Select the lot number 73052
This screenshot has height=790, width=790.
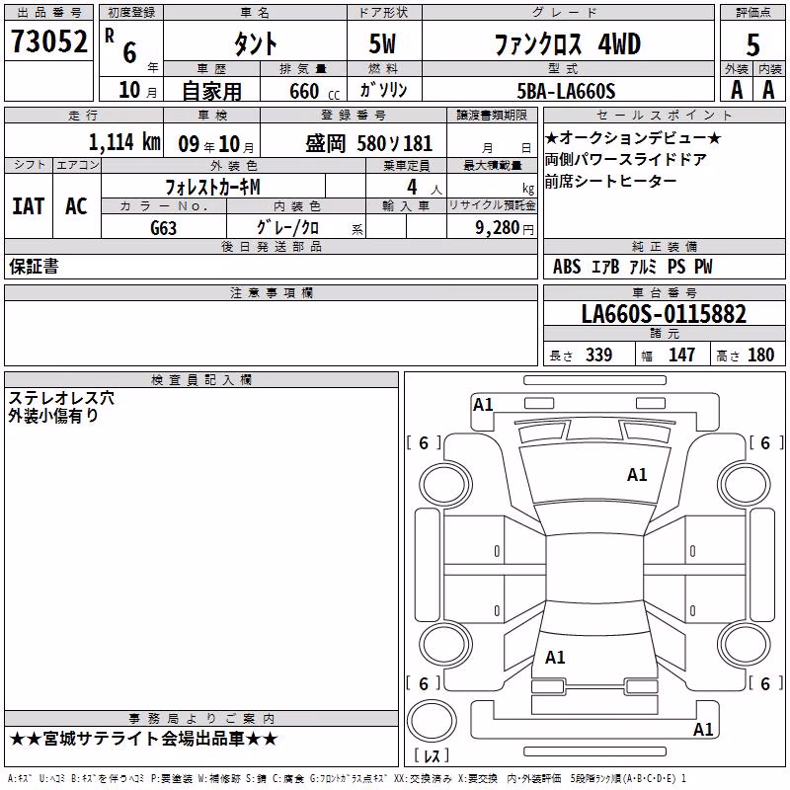(x=48, y=41)
